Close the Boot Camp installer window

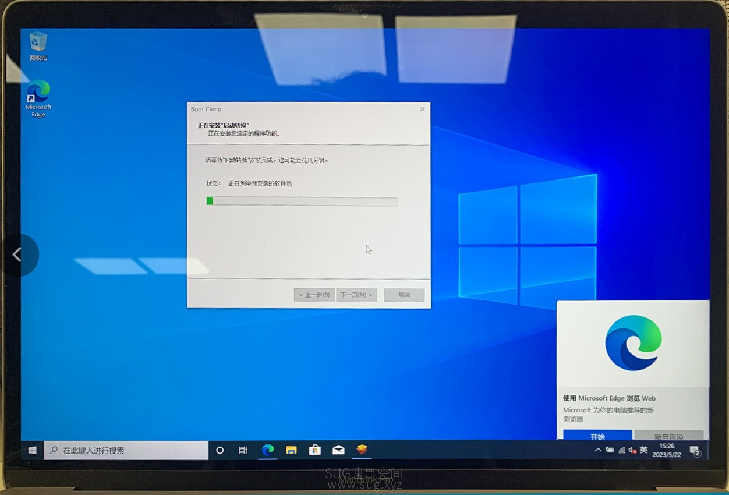point(422,109)
